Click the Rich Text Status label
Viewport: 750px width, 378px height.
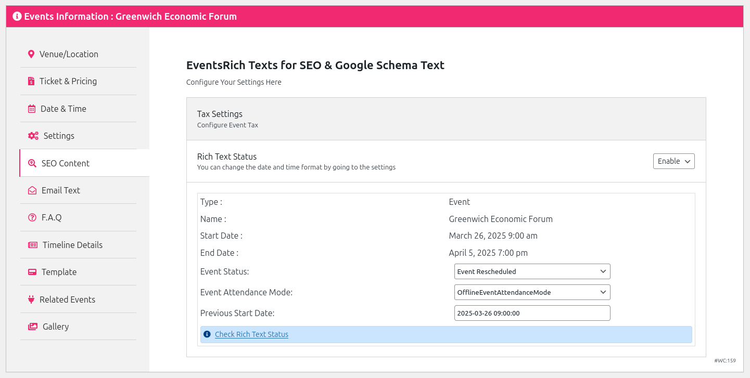coord(227,157)
